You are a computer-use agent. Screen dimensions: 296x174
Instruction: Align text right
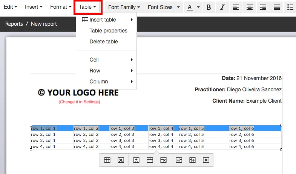263,7
